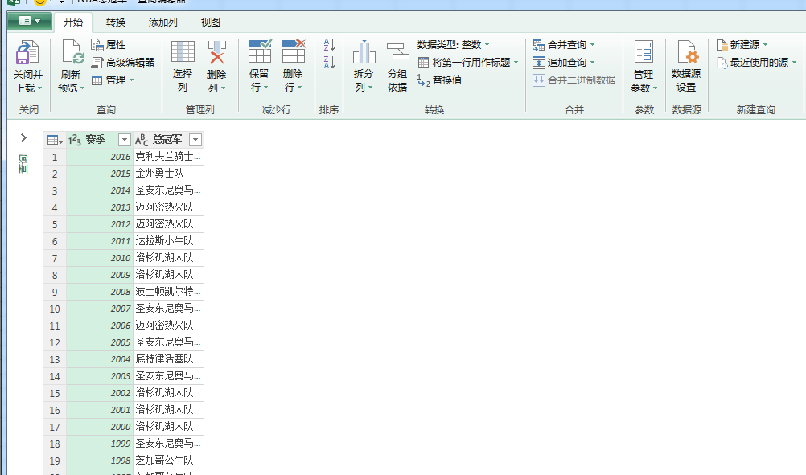Select row number 13 header

55,359
